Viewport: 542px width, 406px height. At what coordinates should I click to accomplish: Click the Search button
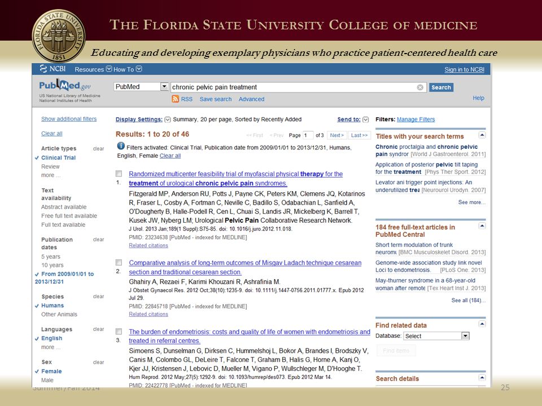(441, 87)
